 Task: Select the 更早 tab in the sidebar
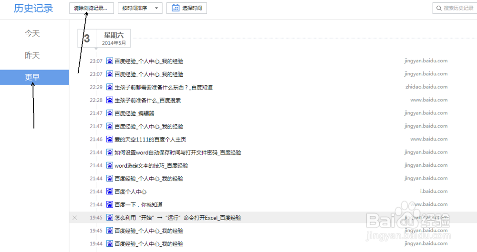tap(34, 77)
